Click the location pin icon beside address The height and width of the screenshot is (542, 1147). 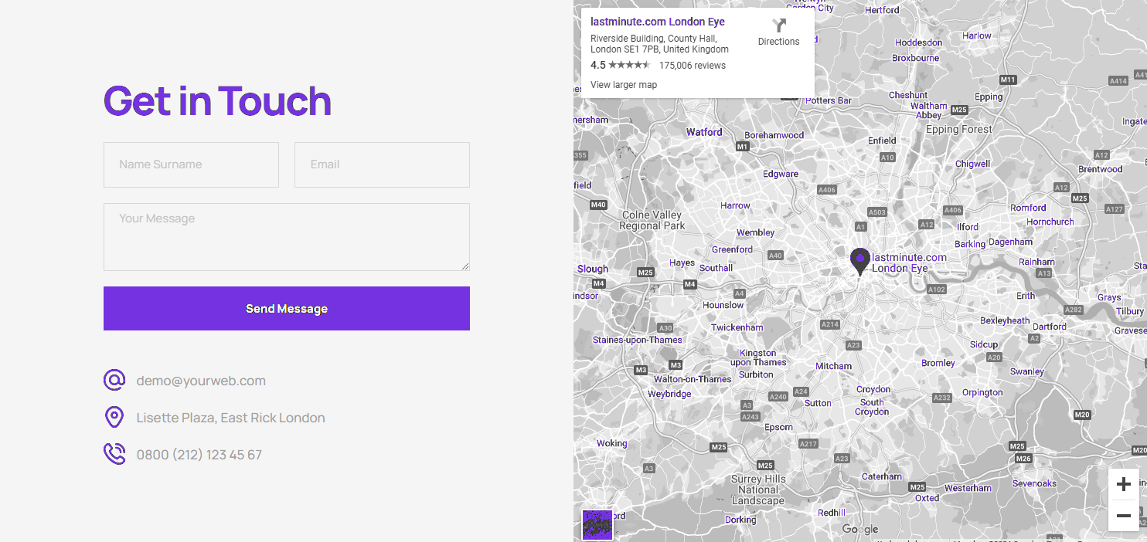click(x=114, y=418)
